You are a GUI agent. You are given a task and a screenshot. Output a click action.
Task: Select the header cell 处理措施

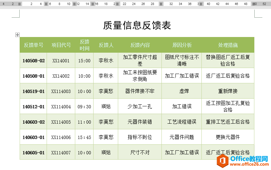pyautogui.click(x=228, y=45)
